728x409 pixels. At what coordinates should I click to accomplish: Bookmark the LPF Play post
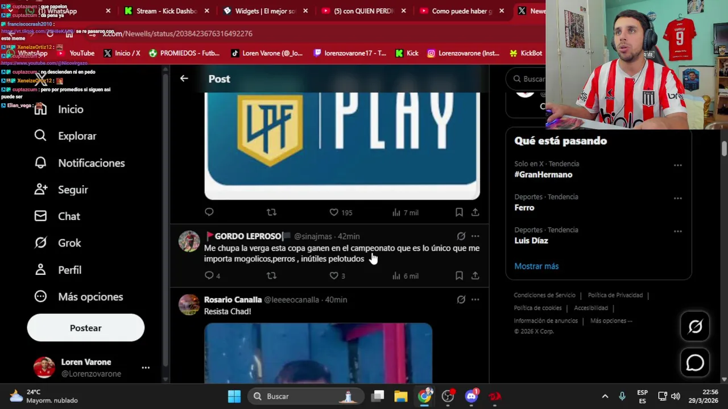459,212
